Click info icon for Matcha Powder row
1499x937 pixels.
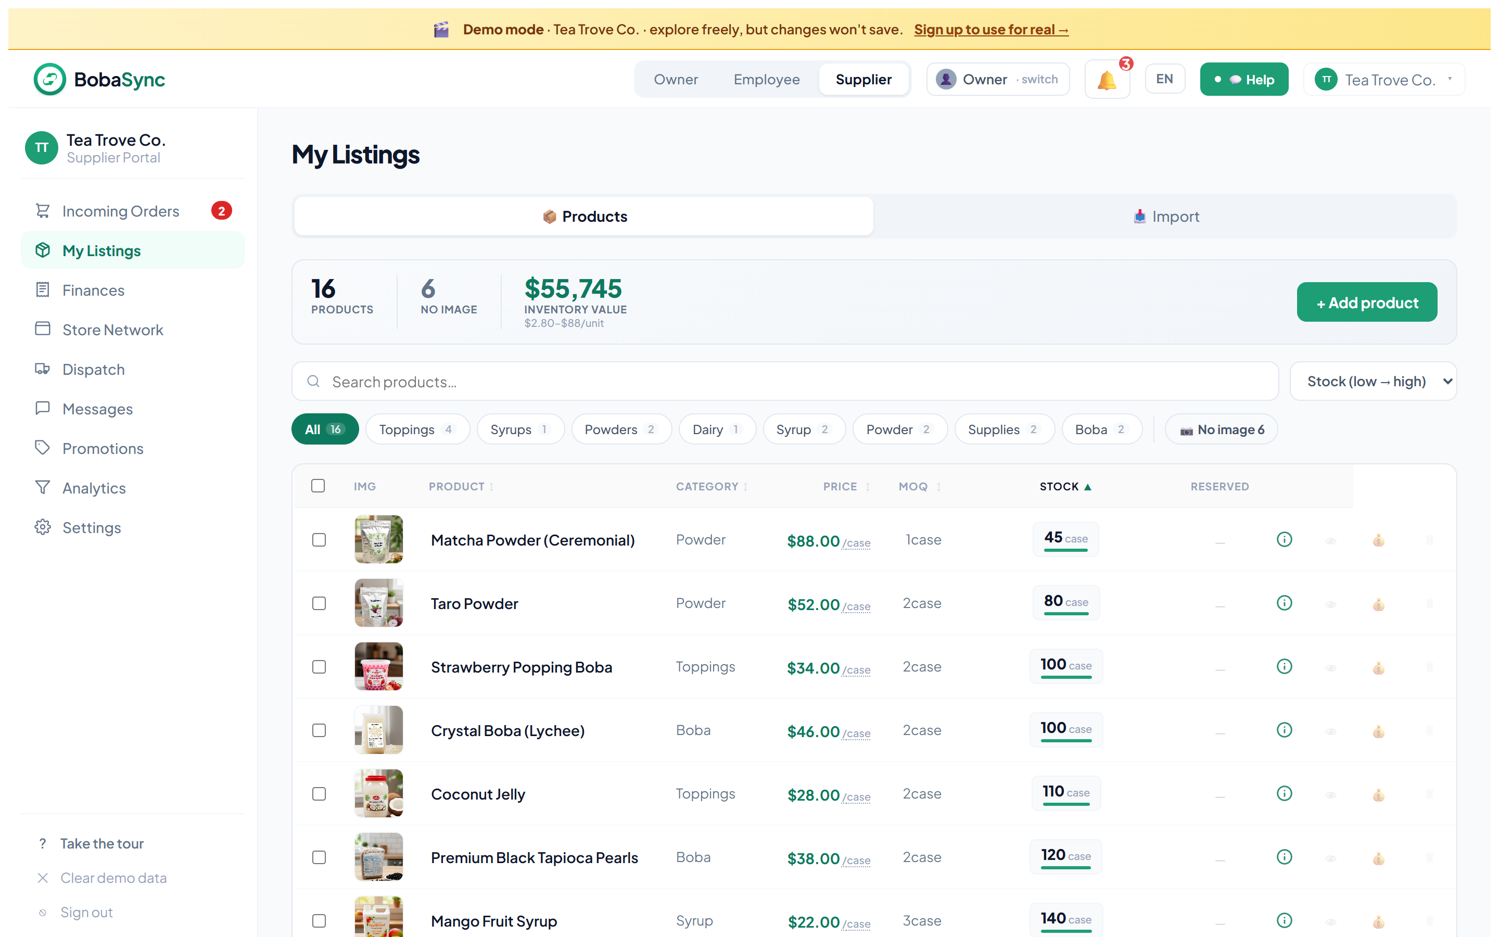(1284, 539)
